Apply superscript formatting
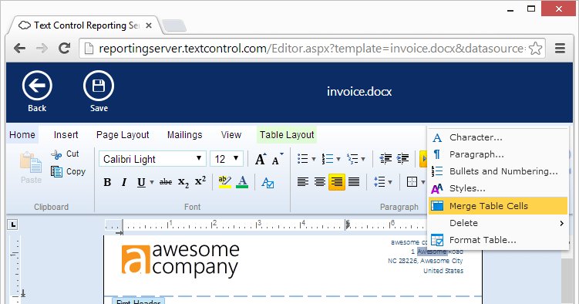Viewport: 579px width, 304px height. [200, 181]
